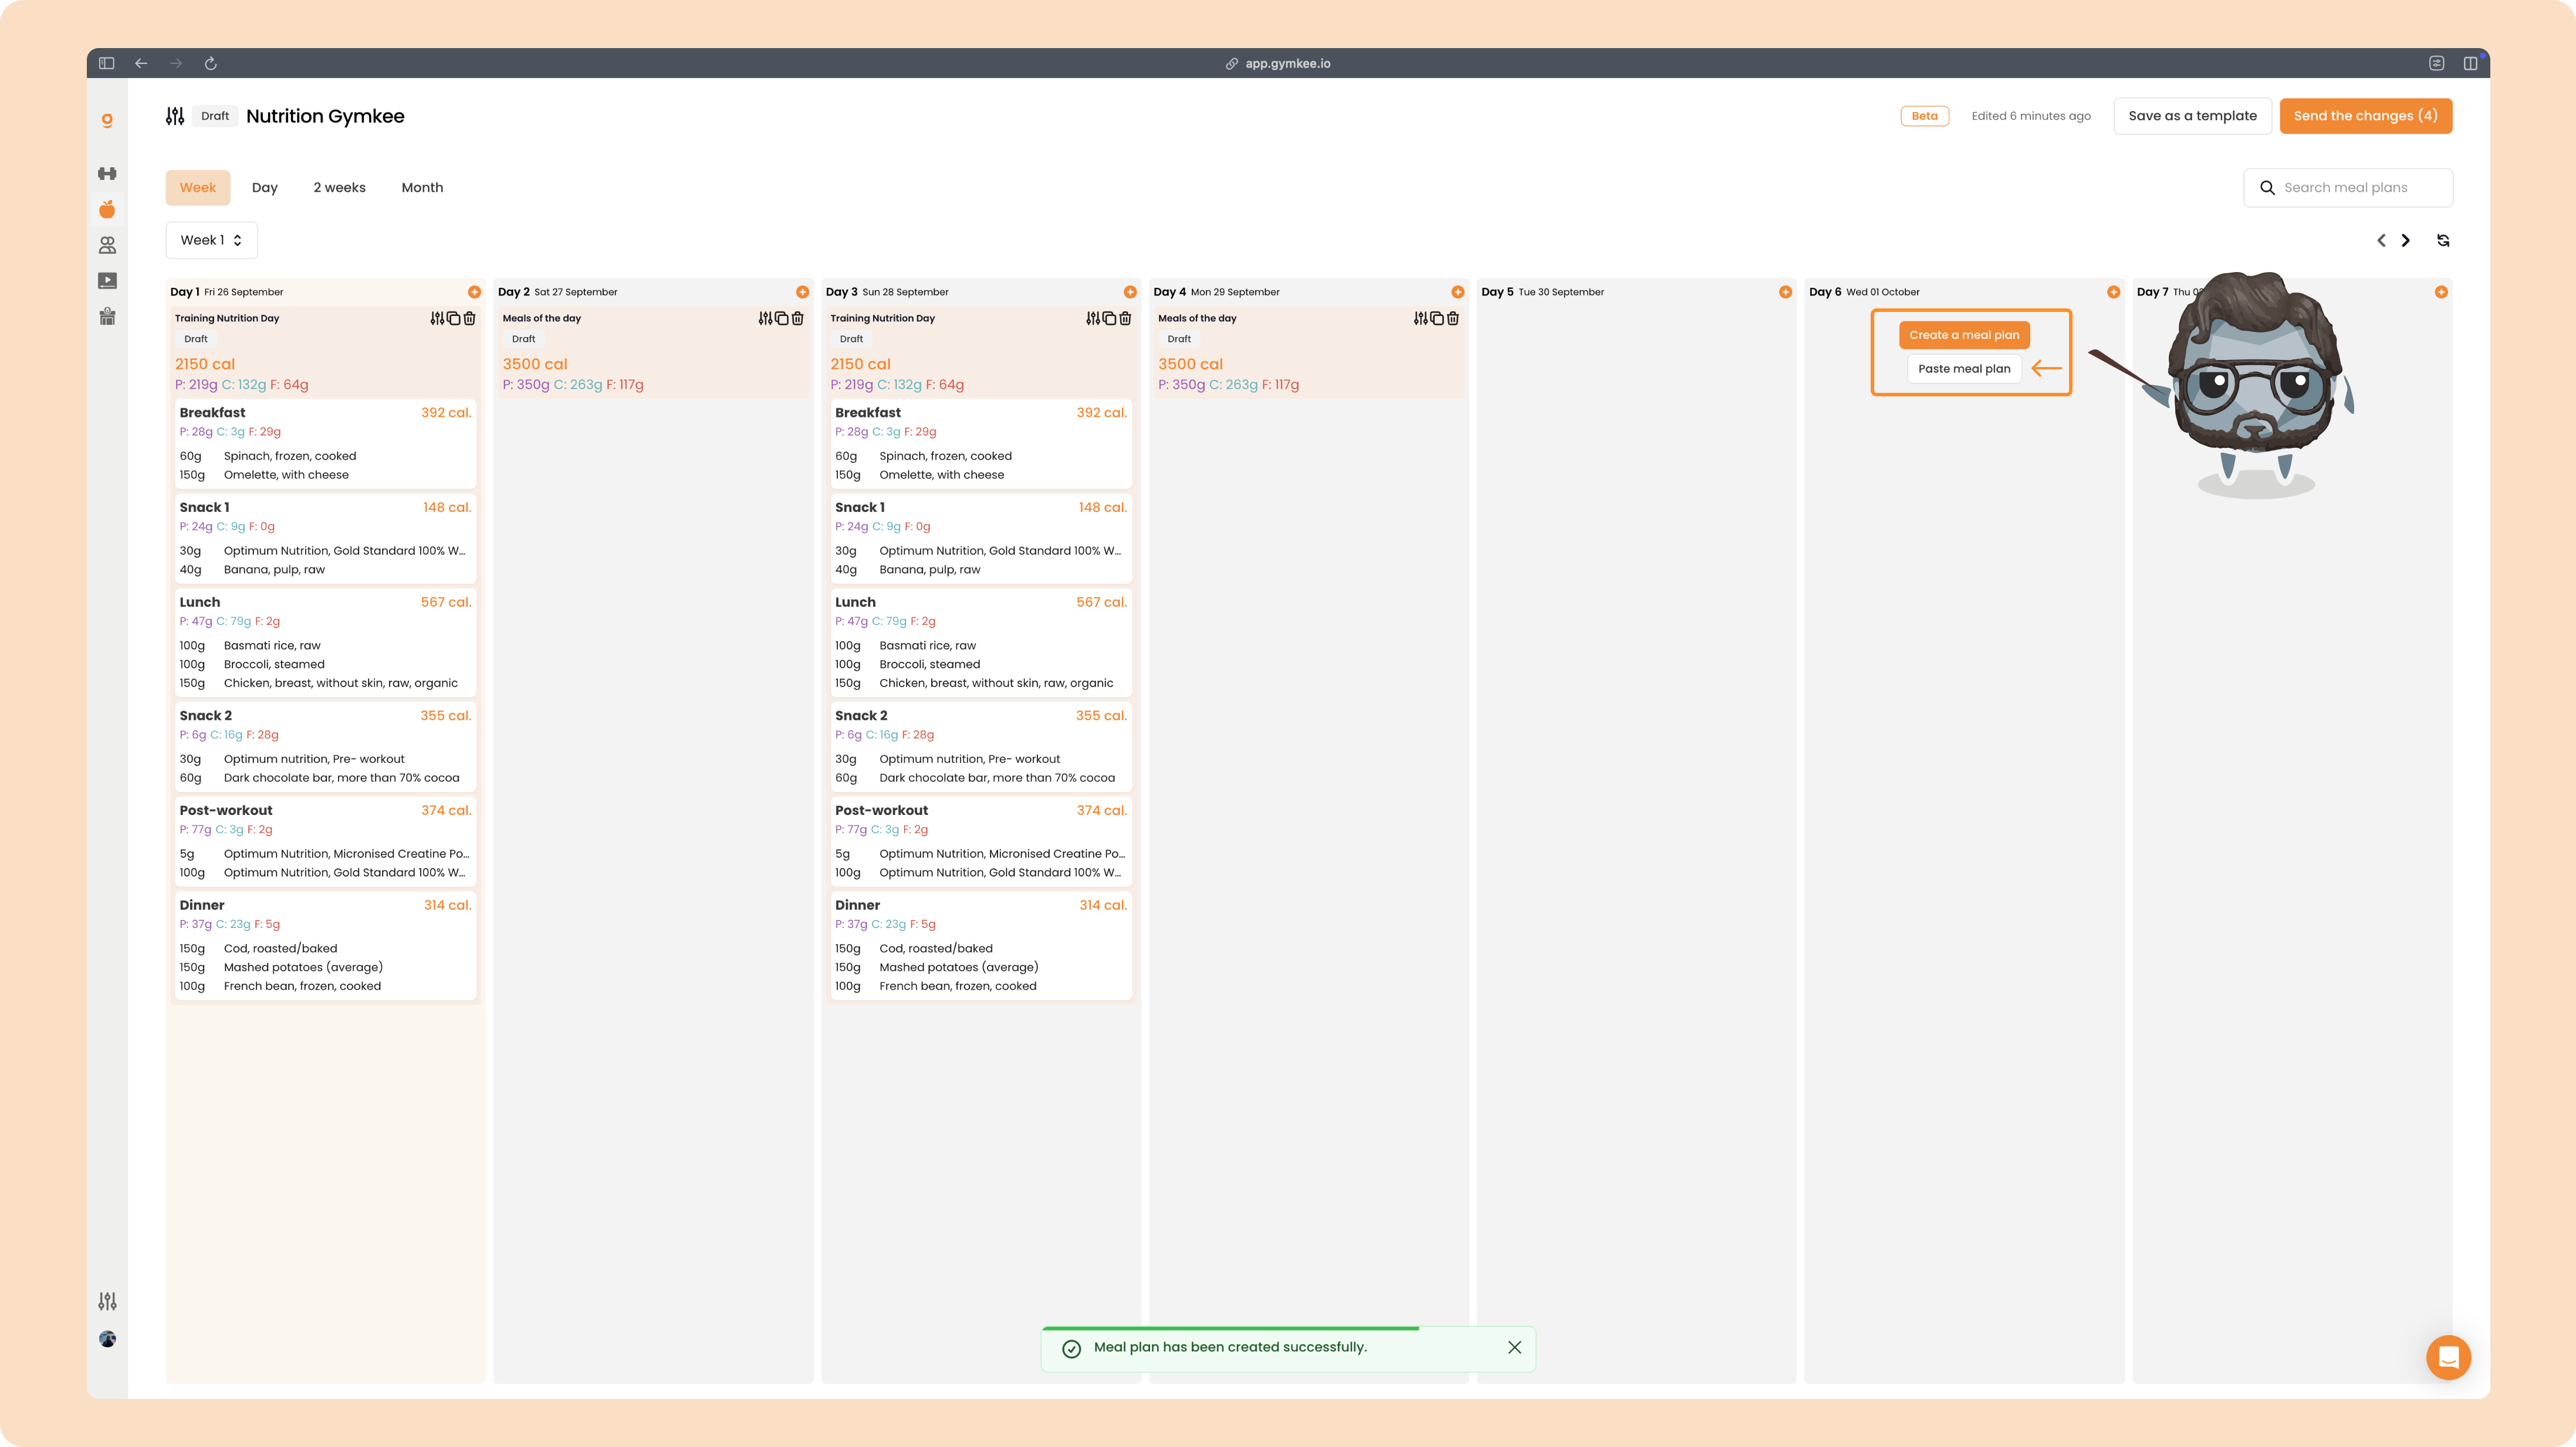This screenshot has width=2576, height=1447.
Task: Click the refresh sync icon near the week arrows
Action: click(x=2443, y=240)
